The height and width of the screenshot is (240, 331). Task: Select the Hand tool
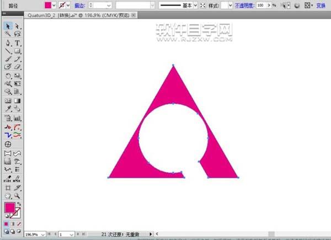(8, 196)
